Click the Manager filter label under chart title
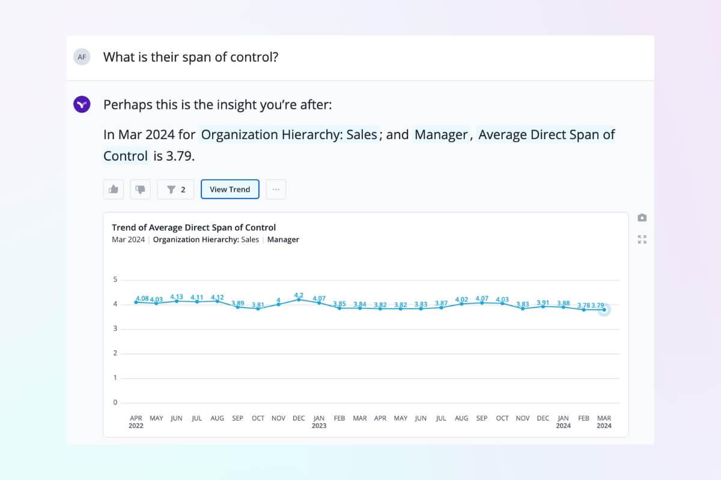Image resolution: width=721 pixels, height=480 pixels. [x=283, y=239]
